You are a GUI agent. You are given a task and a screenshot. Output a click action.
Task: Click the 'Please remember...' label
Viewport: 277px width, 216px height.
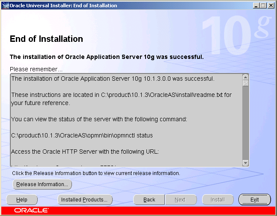[36, 69]
